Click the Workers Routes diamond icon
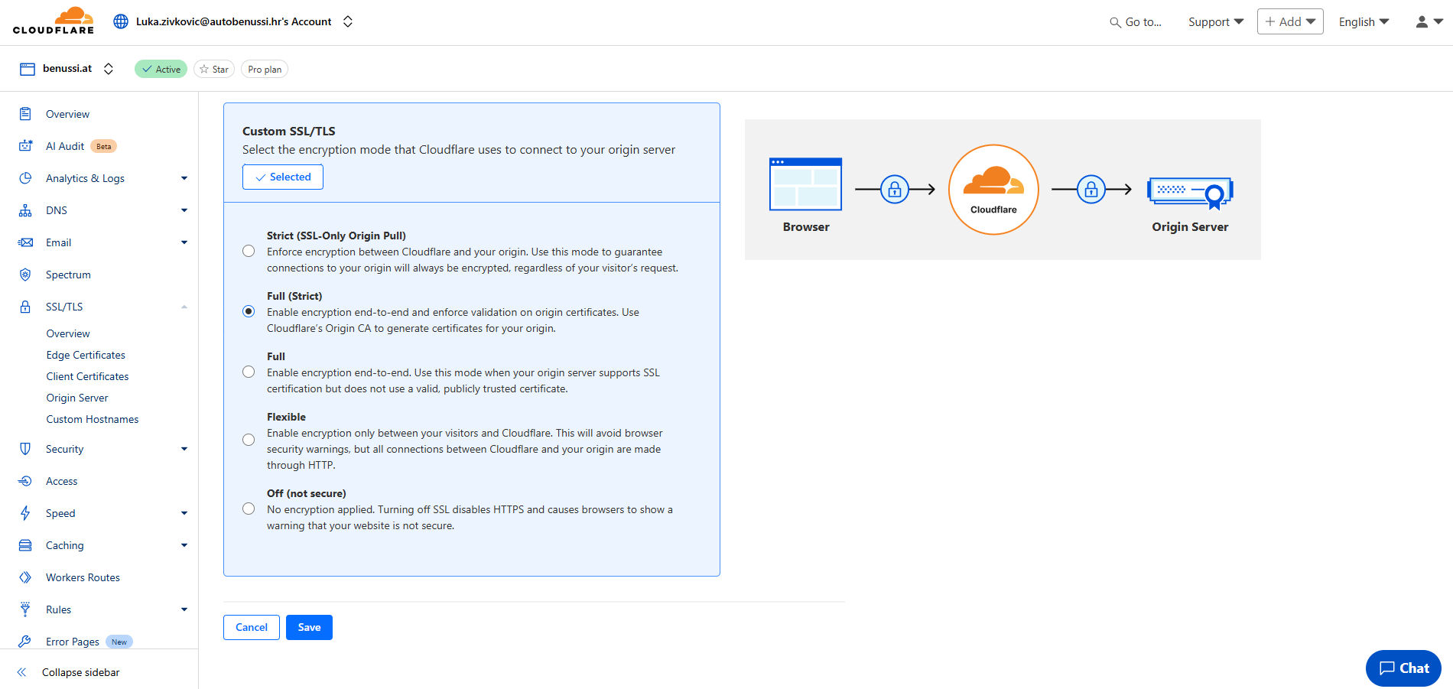1453x689 pixels. tap(25, 577)
